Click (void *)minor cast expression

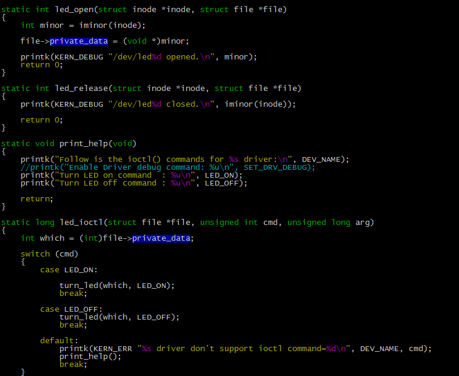(154, 41)
